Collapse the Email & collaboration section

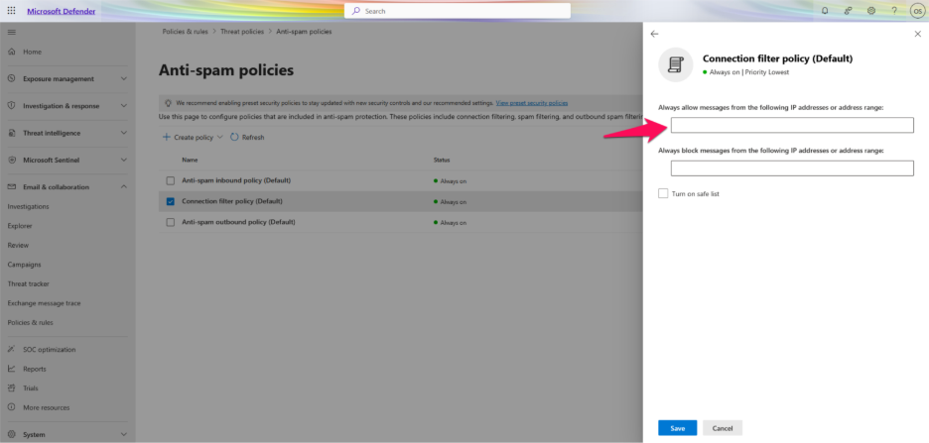[x=123, y=186]
